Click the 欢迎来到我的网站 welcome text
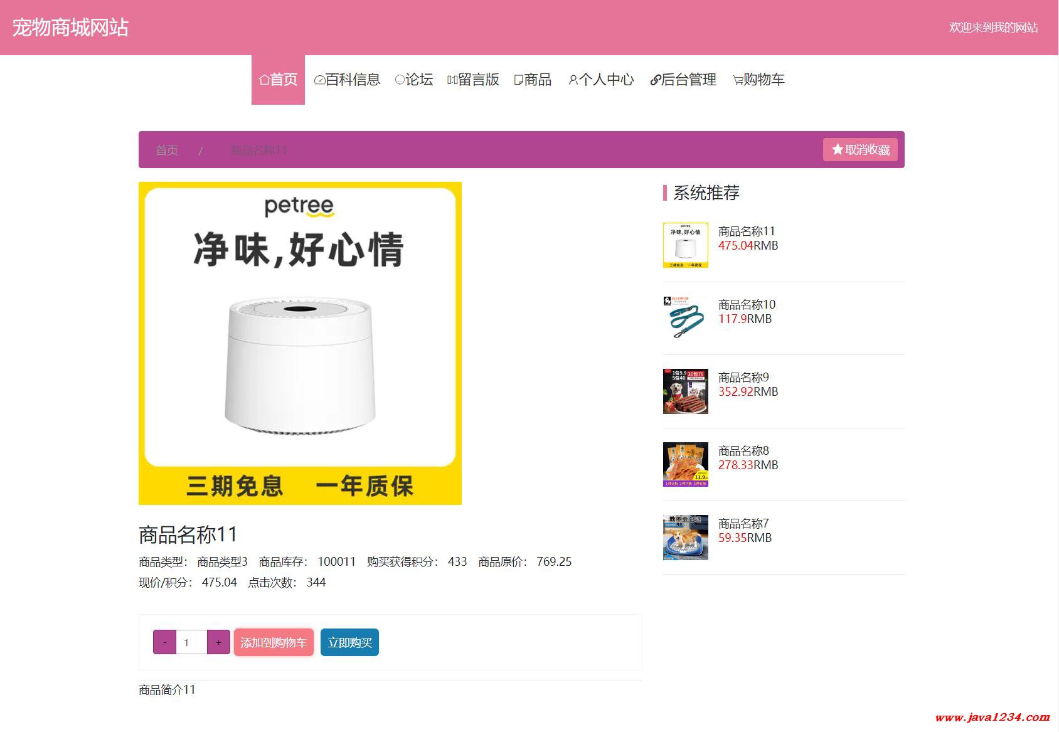Screen dimensions: 1059x732 993,28
